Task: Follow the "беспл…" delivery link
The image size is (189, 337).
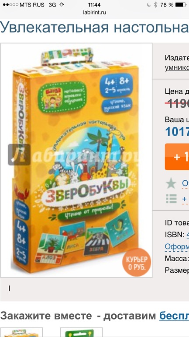Action: (174, 316)
